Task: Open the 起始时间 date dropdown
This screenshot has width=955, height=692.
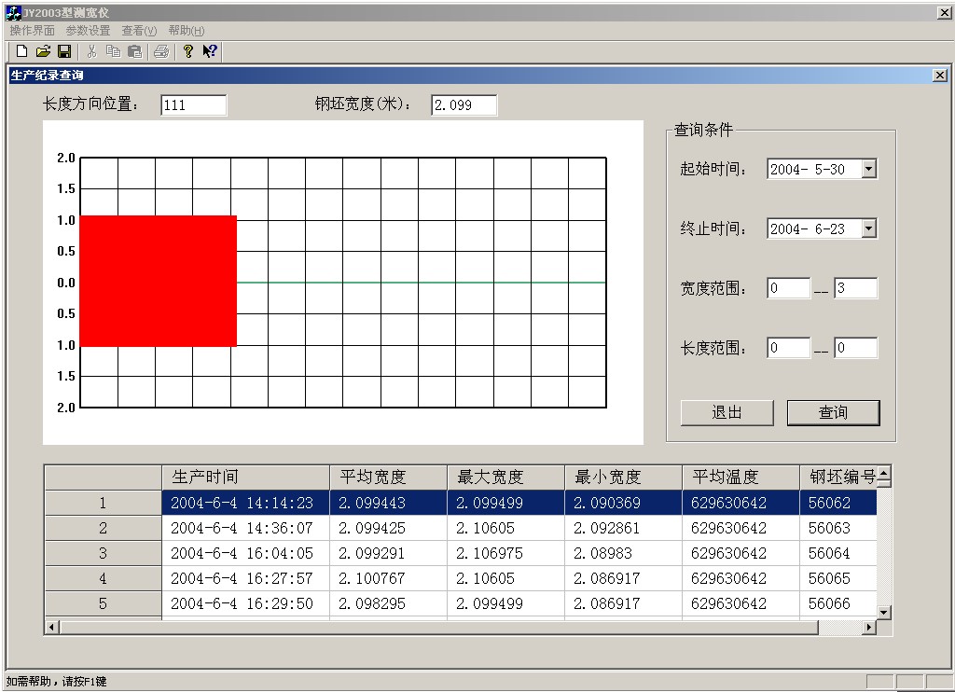Action: [869, 169]
